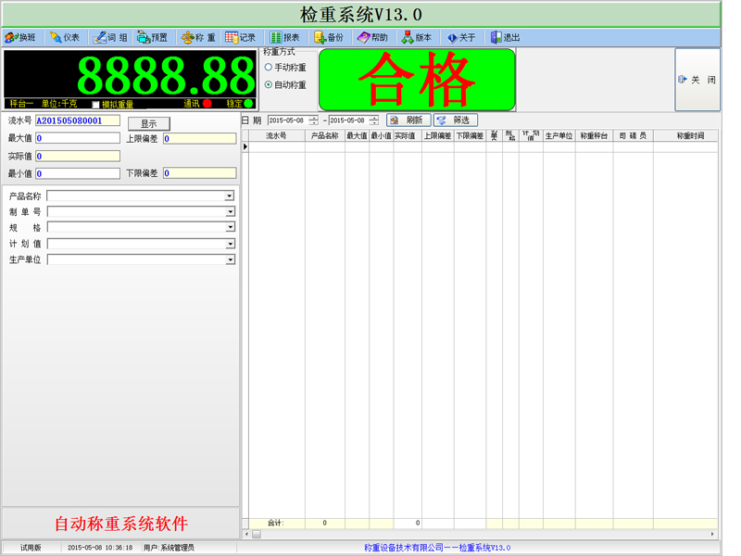Click the 显示 display button
The image size is (741, 556).
click(x=149, y=124)
